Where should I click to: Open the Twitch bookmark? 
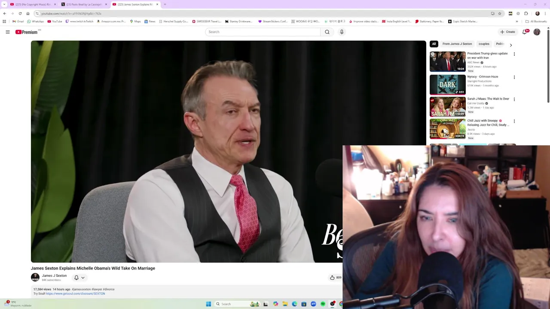click(x=79, y=21)
